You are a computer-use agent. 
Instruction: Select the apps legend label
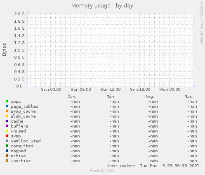[16, 102]
